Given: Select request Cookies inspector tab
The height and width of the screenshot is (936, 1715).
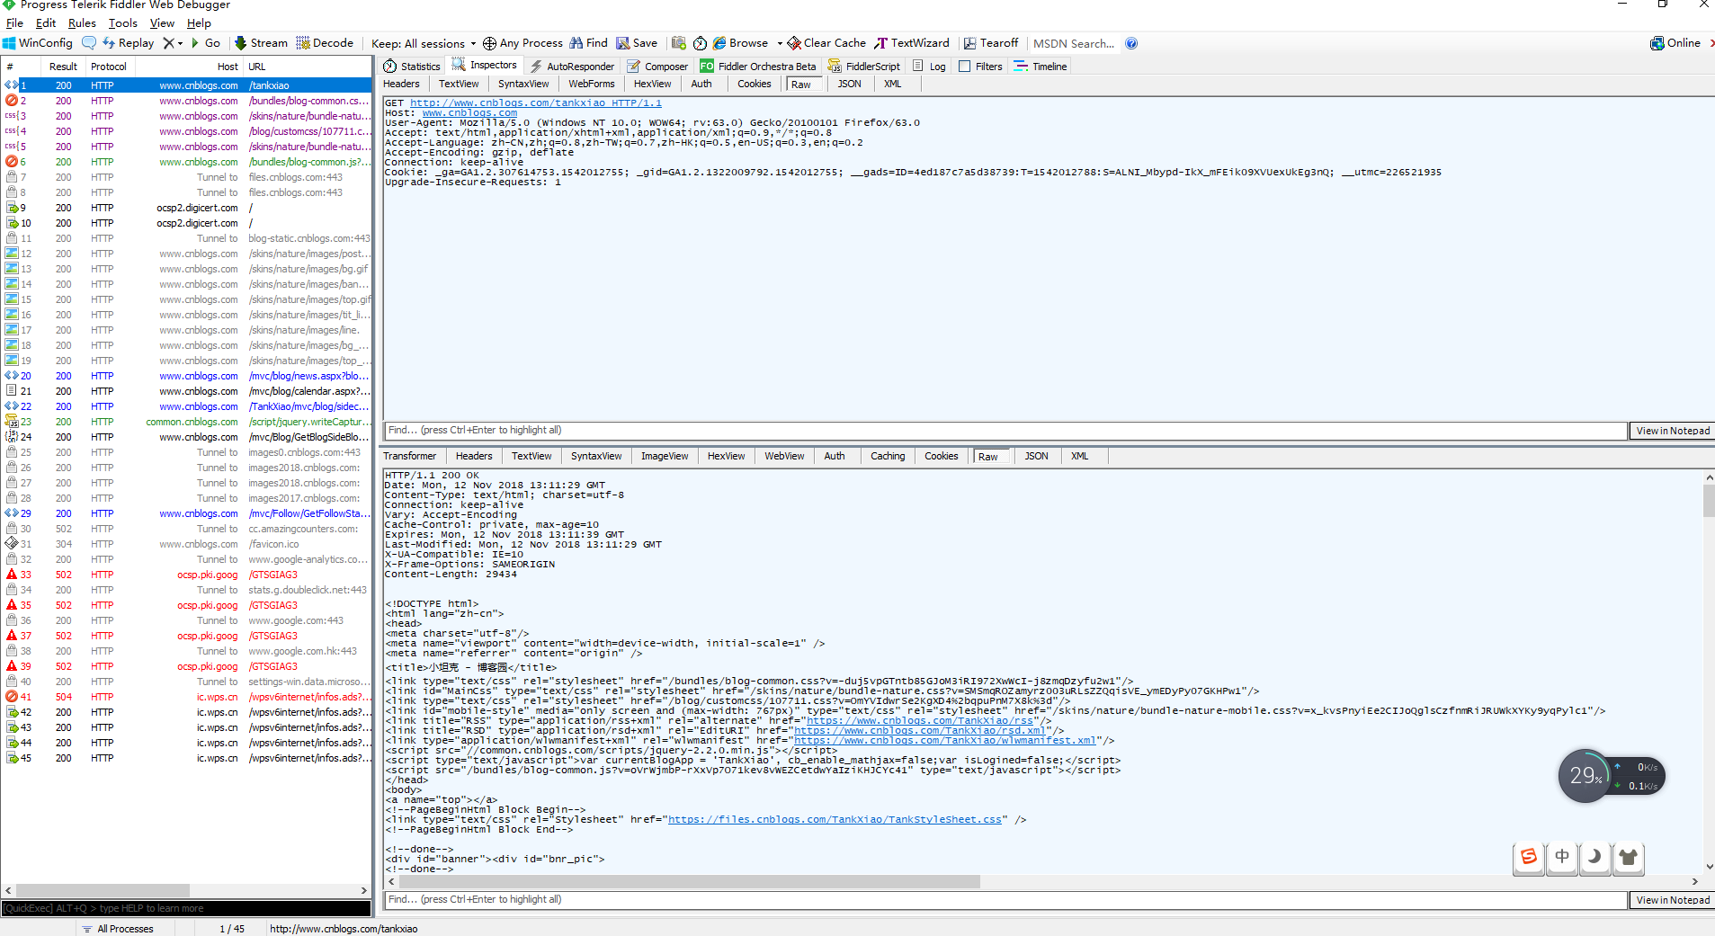Looking at the screenshot, I should click(x=755, y=84).
